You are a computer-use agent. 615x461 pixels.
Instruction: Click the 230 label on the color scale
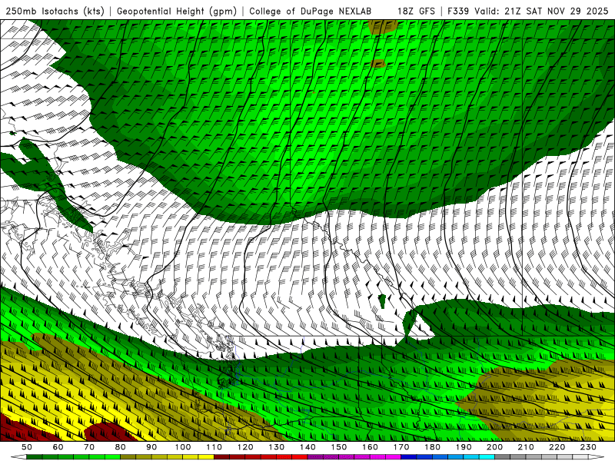[x=588, y=447]
